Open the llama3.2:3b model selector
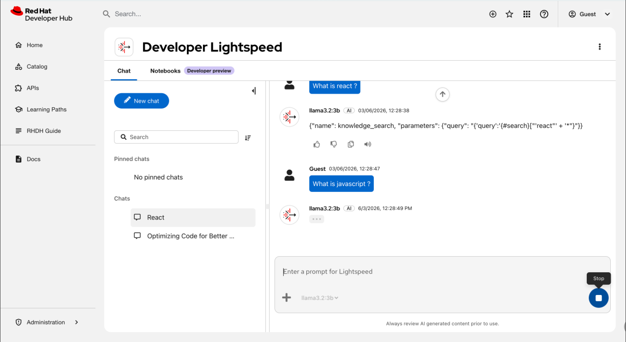This screenshot has width=626, height=342. pyautogui.click(x=320, y=298)
